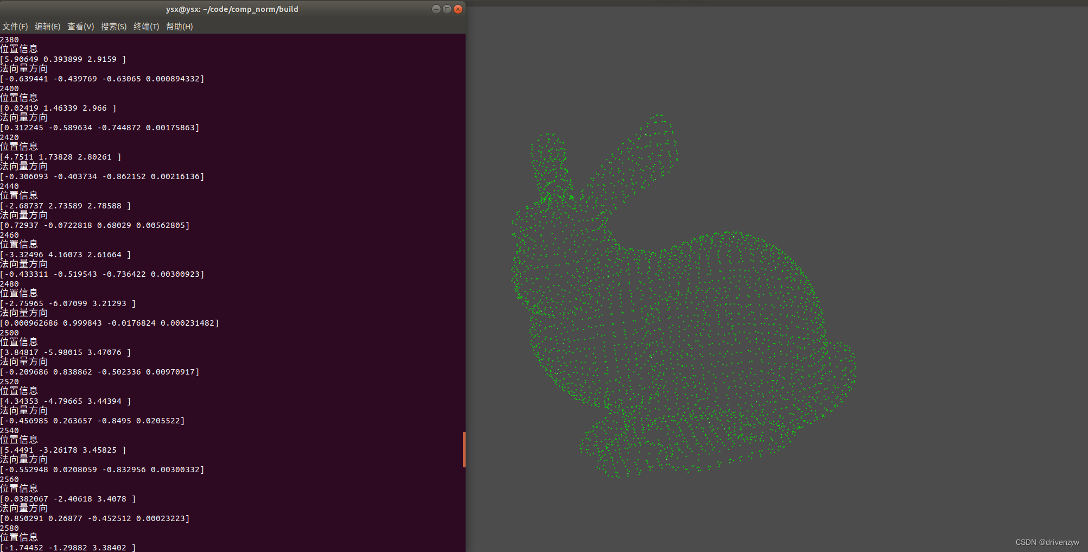
Task: Click the terminal vertical scrollbar handle
Action: pyautogui.click(x=464, y=449)
